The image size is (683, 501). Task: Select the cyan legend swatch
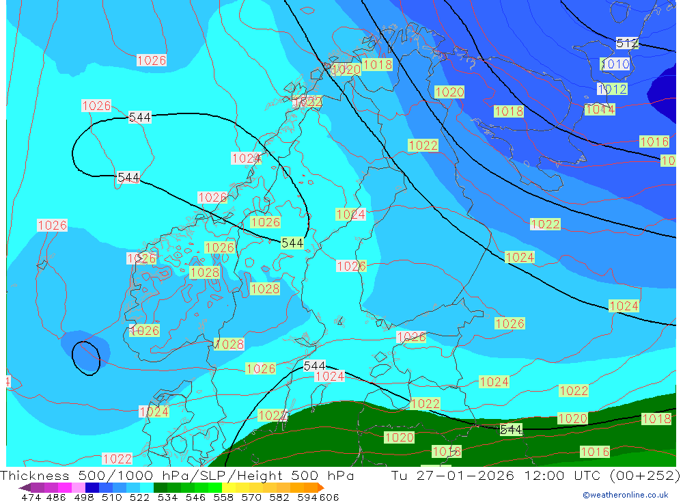pyautogui.click(x=147, y=487)
